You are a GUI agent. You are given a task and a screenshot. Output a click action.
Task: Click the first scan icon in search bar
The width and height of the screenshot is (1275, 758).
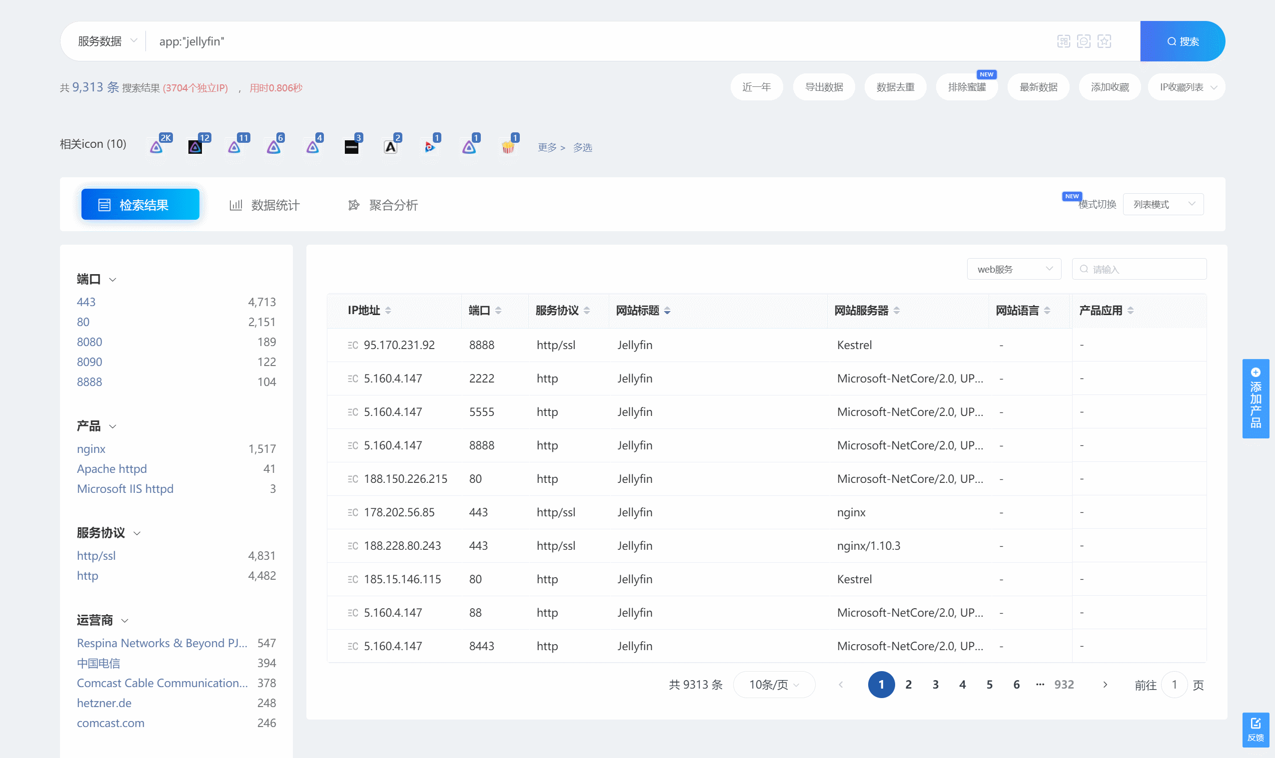point(1064,41)
